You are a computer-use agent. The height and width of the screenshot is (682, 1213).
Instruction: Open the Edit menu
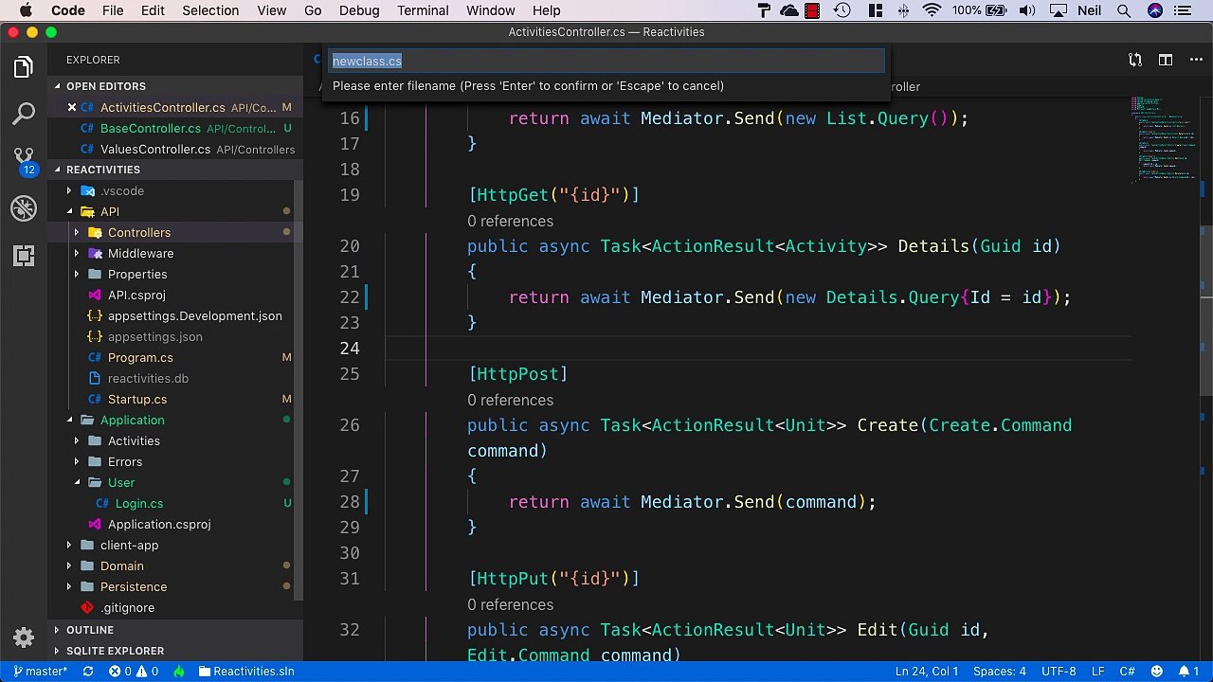(x=153, y=10)
